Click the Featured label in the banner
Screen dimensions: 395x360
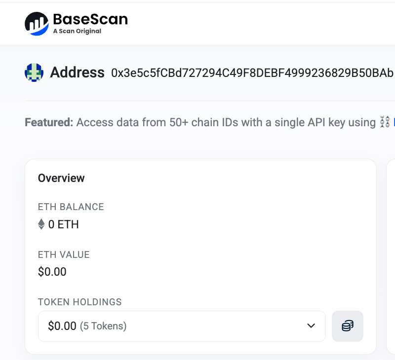[x=48, y=122]
